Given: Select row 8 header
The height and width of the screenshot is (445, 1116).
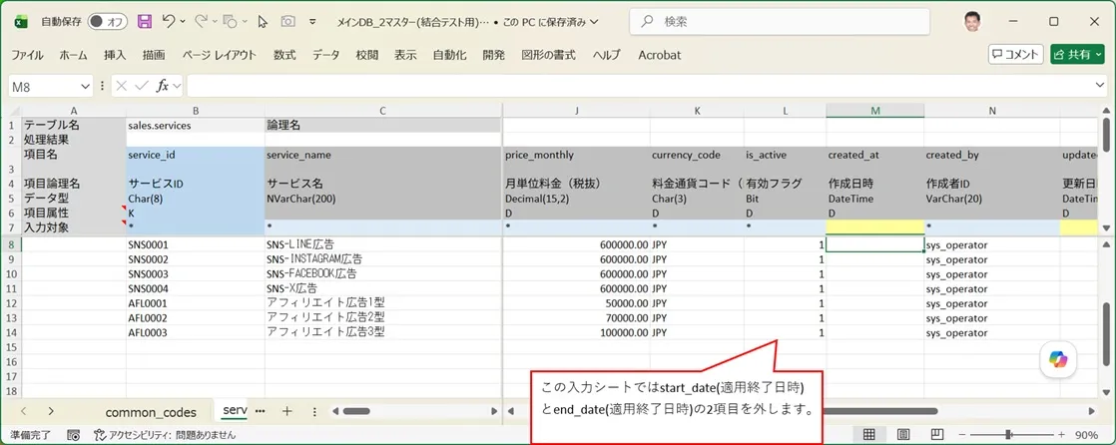Looking at the screenshot, I should point(11,244).
